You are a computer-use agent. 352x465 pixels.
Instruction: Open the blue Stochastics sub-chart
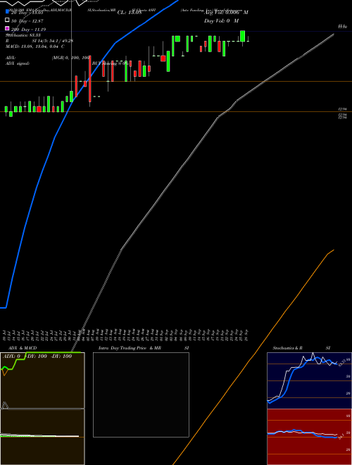pos(309,380)
